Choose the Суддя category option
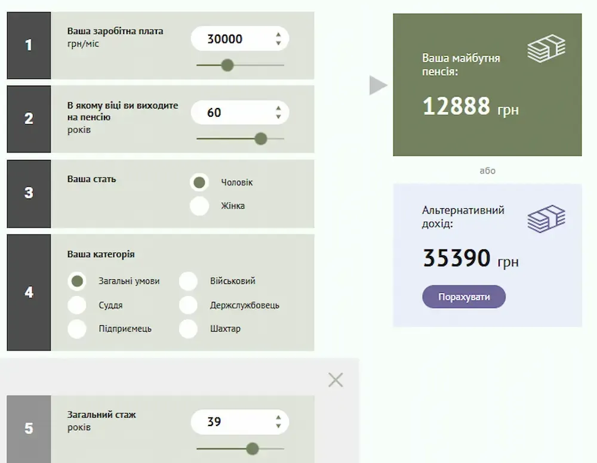This screenshot has width=597, height=463. click(76, 305)
